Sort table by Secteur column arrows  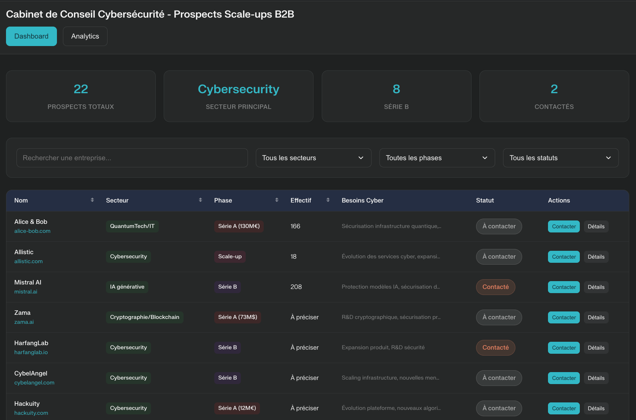tap(200, 200)
